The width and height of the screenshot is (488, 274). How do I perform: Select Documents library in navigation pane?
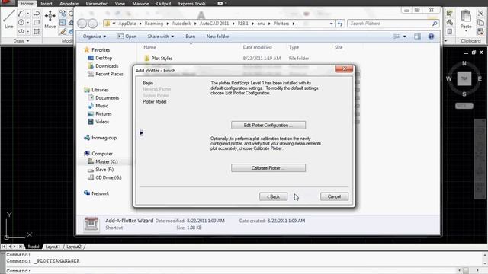click(107, 97)
